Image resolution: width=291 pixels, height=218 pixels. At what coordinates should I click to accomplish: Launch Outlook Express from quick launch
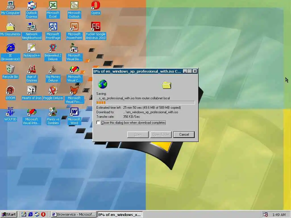pos(37,215)
